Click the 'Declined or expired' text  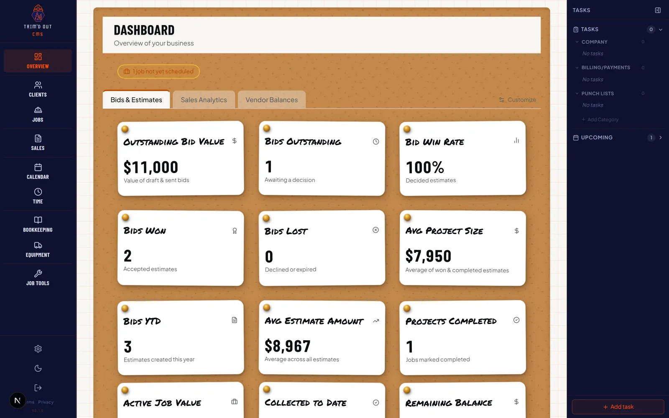coord(291,270)
